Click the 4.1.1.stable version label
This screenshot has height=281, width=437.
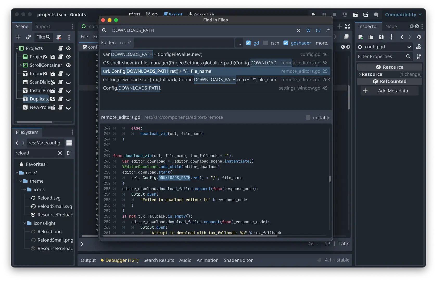click(x=337, y=260)
